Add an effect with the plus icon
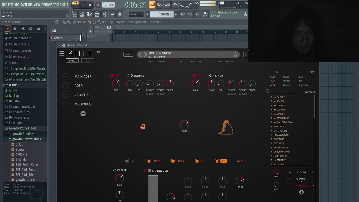This screenshot has width=359, height=202. [x=301, y=192]
